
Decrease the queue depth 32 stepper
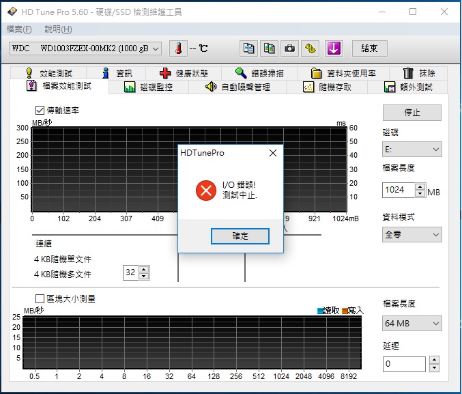pyautogui.click(x=144, y=276)
